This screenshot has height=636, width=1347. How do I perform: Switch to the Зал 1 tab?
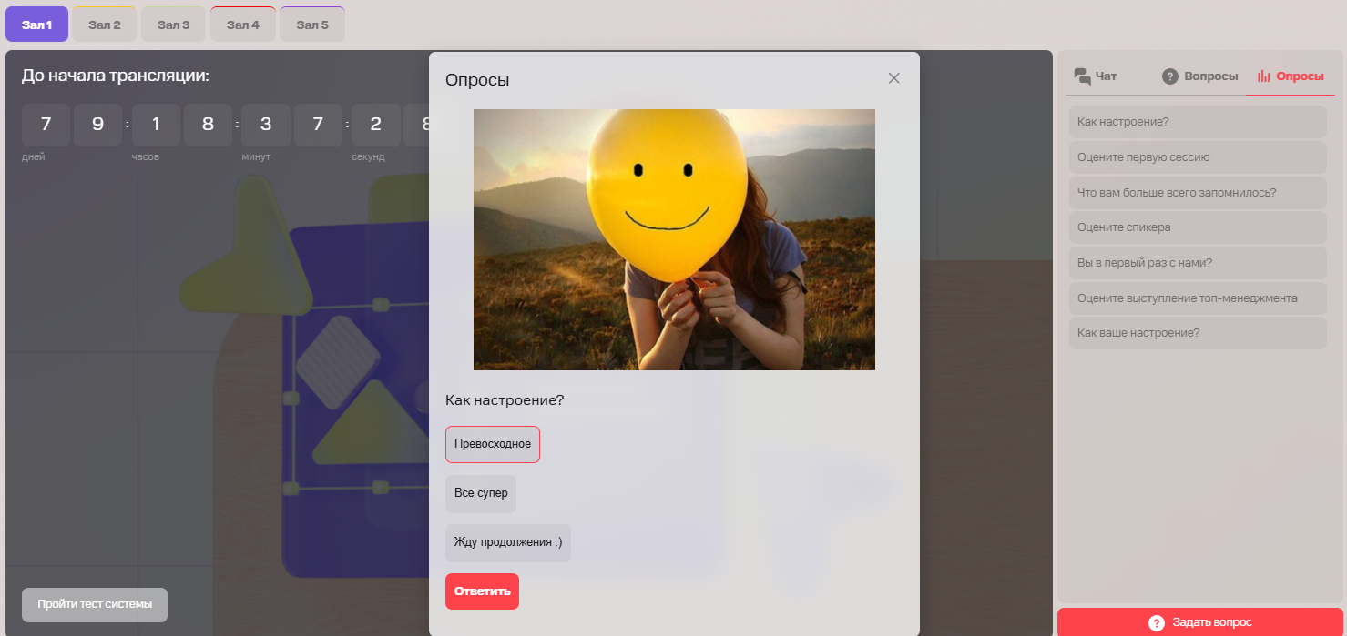tap(36, 25)
